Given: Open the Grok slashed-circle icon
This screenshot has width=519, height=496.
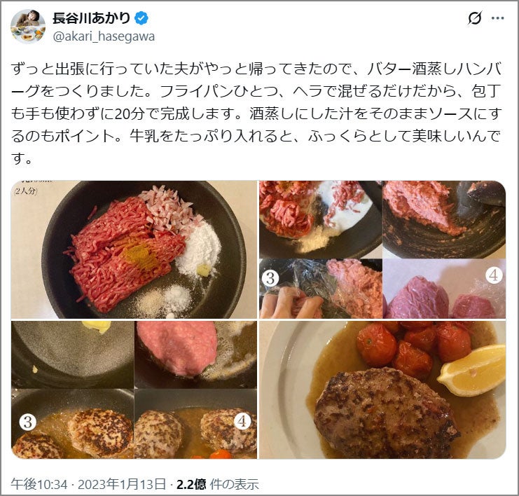Looking at the screenshot, I should pos(474,18).
